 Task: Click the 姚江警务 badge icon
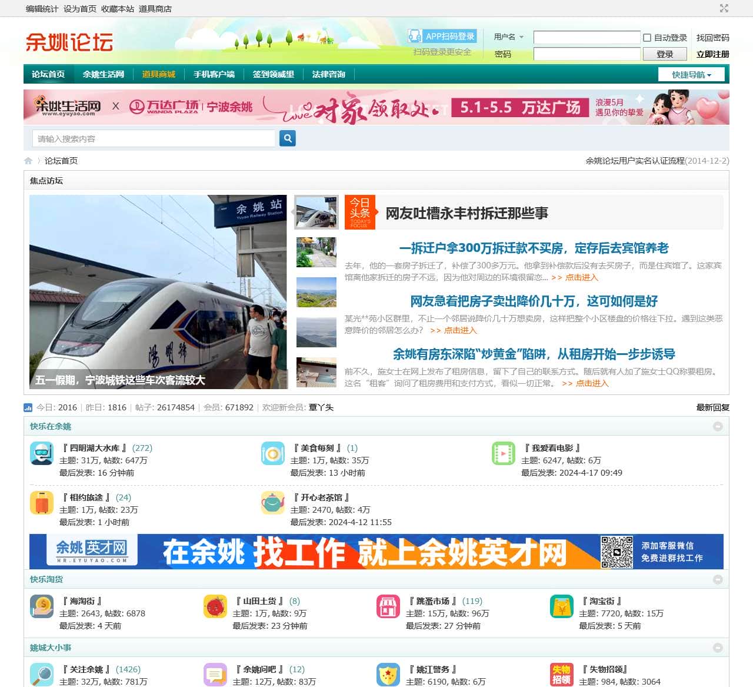[x=388, y=675]
